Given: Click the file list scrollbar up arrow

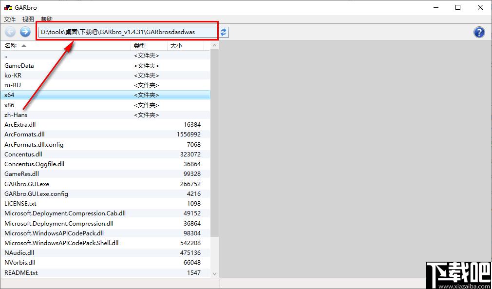Looking at the screenshot, I should pos(215,46).
